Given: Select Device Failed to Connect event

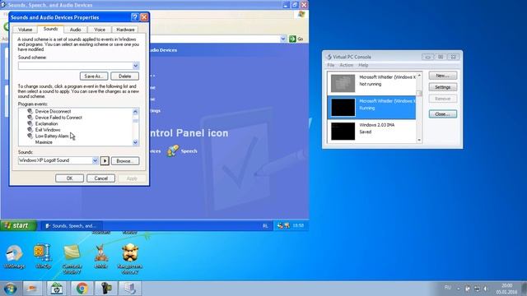Looking at the screenshot, I should [x=58, y=118].
